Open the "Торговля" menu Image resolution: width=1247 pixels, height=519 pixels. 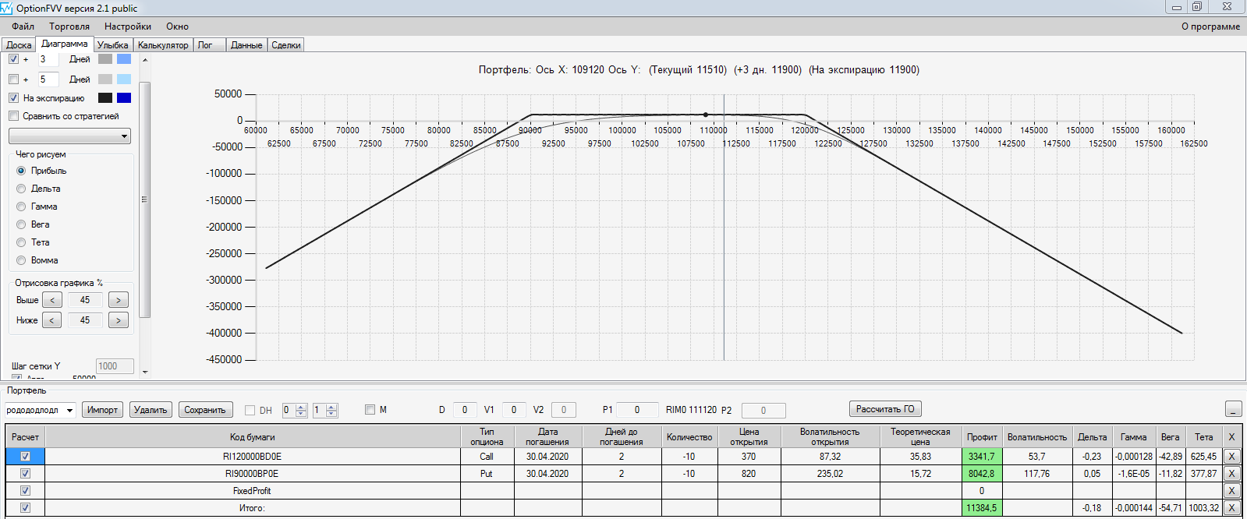pyautogui.click(x=69, y=26)
